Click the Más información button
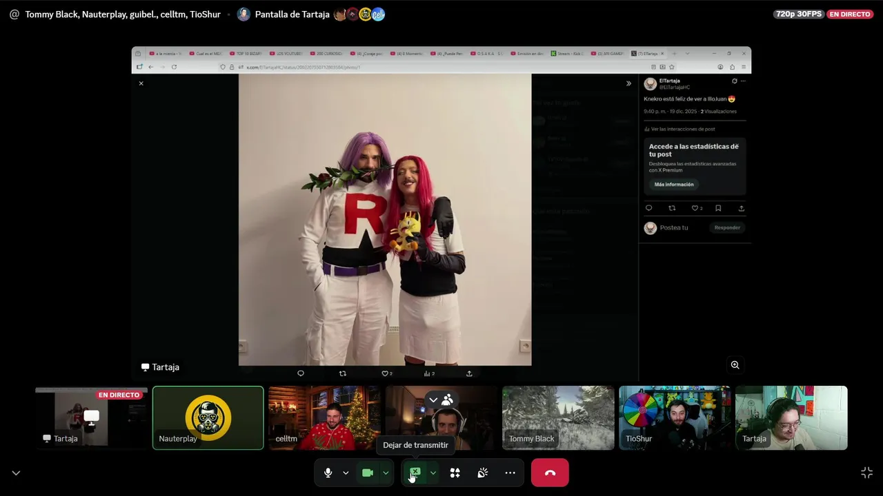The height and width of the screenshot is (496, 883). 674,185
